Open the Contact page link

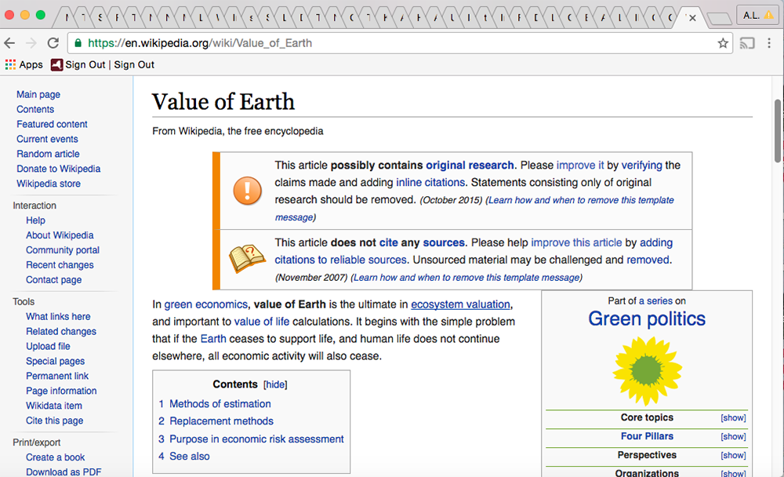coord(53,280)
